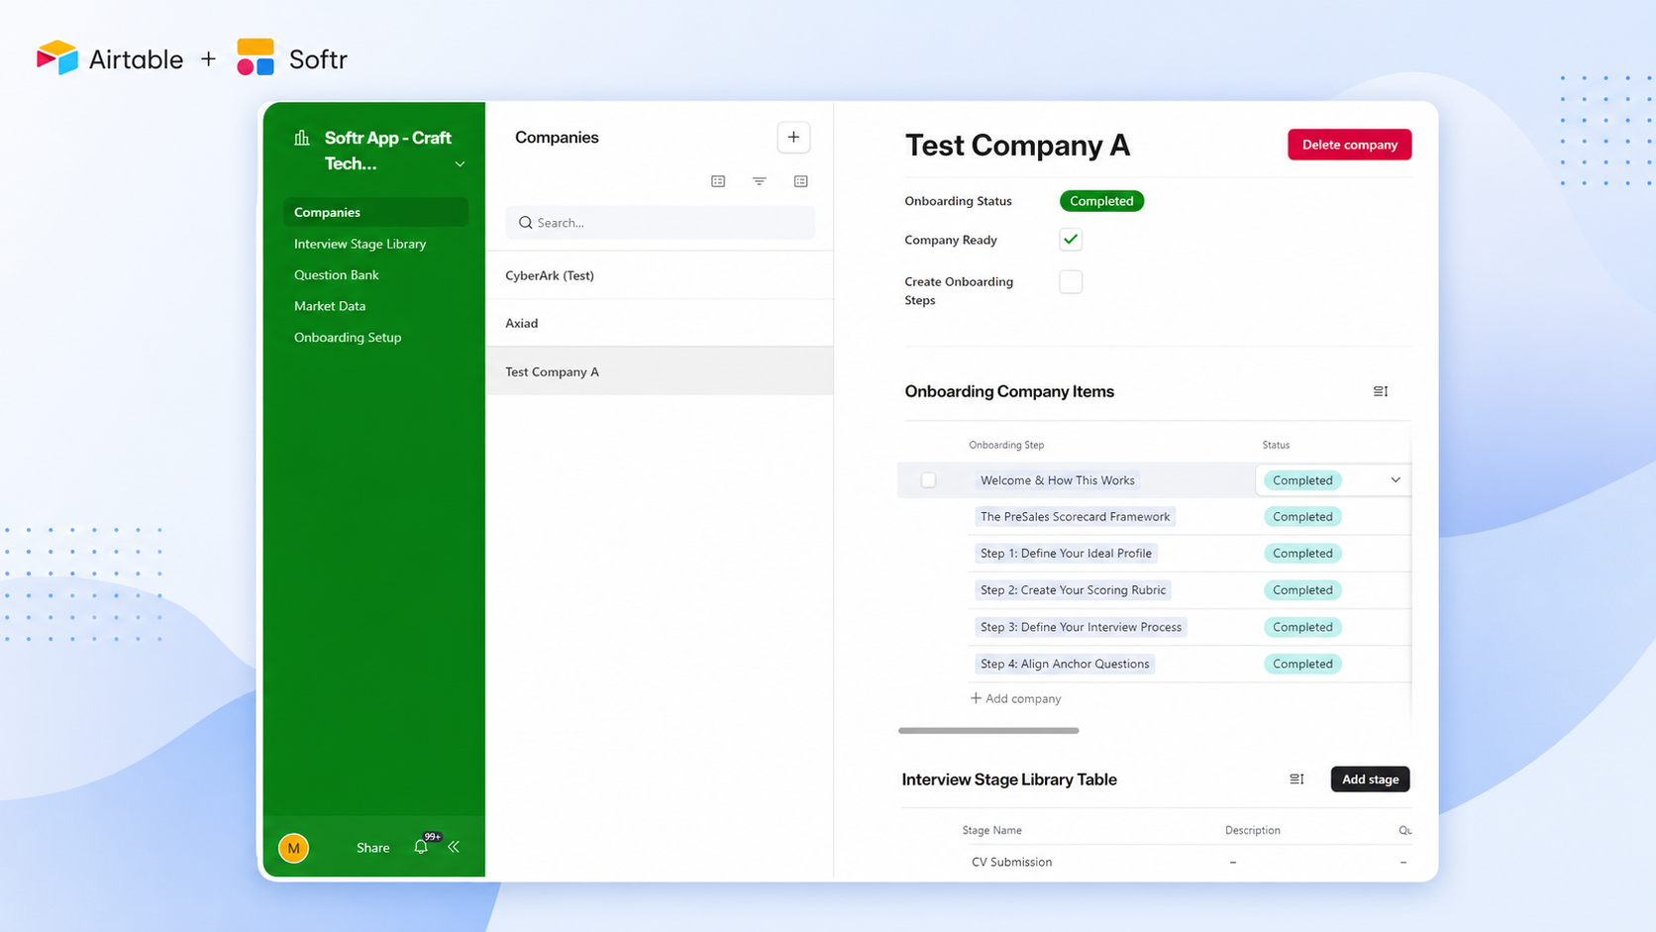Click Step 1: Define Your Ideal Profile
The image size is (1656, 932).
[1066, 554]
